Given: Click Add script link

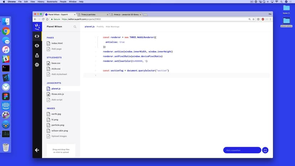Looking at the screenshot, I should (x=57, y=100).
